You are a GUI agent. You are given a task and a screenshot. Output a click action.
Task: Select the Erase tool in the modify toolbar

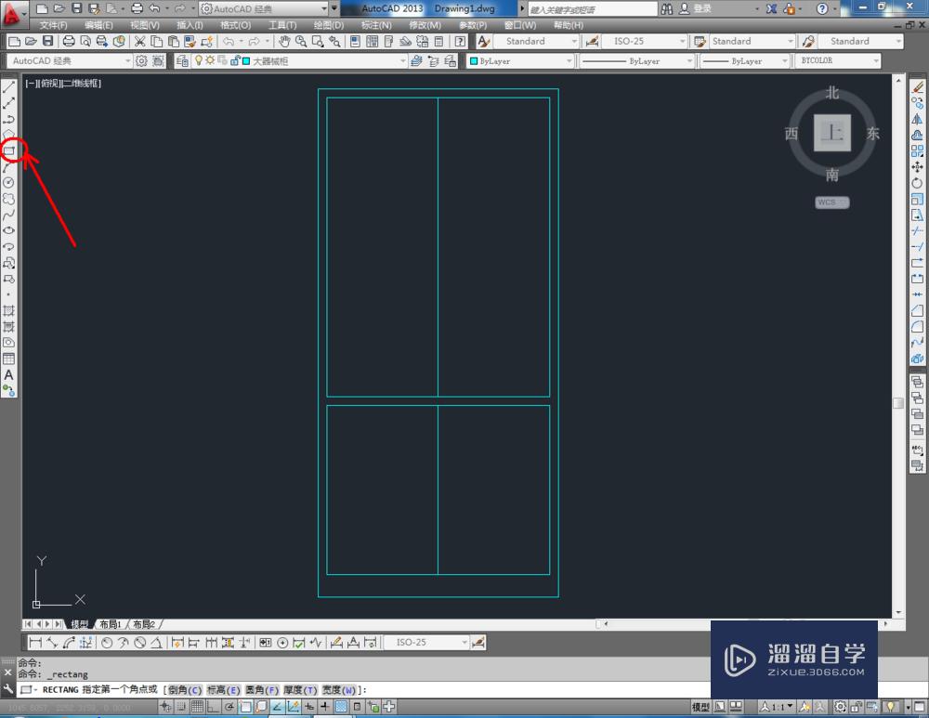pyautogui.click(x=917, y=87)
